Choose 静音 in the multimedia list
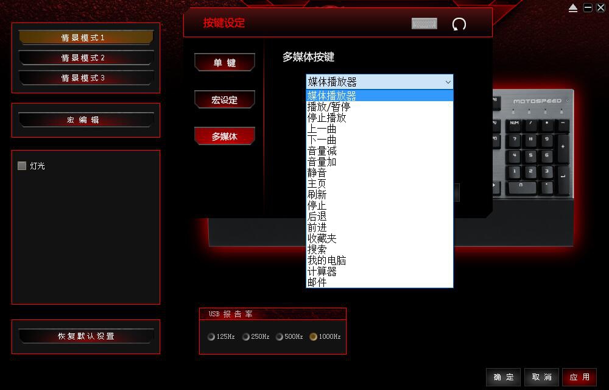The width and height of the screenshot is (609, 390). [x=317, y=173]
